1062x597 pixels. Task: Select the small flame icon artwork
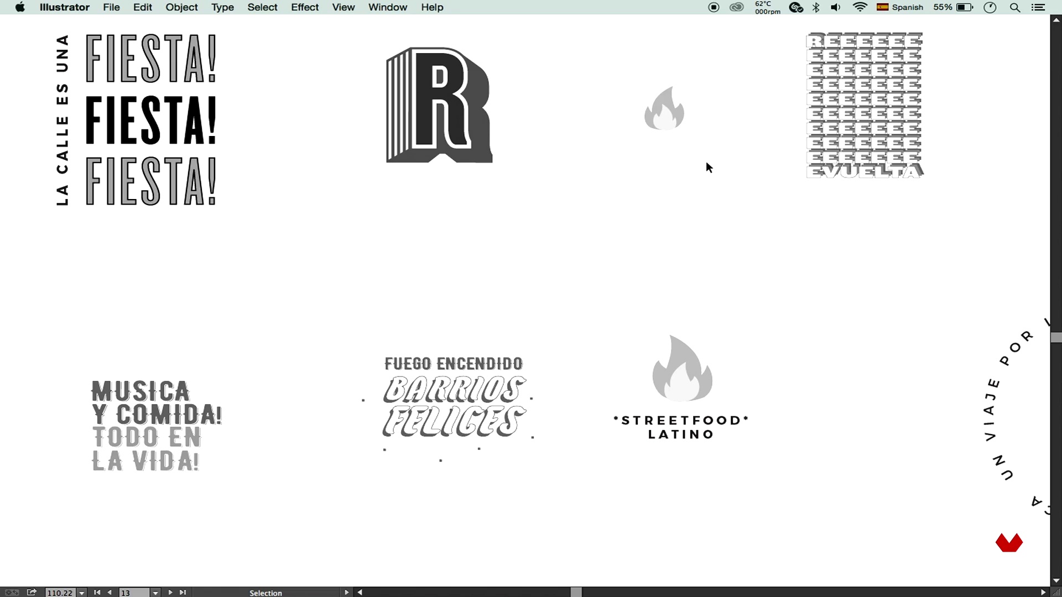pyautogui.click(x=664, y=108)
